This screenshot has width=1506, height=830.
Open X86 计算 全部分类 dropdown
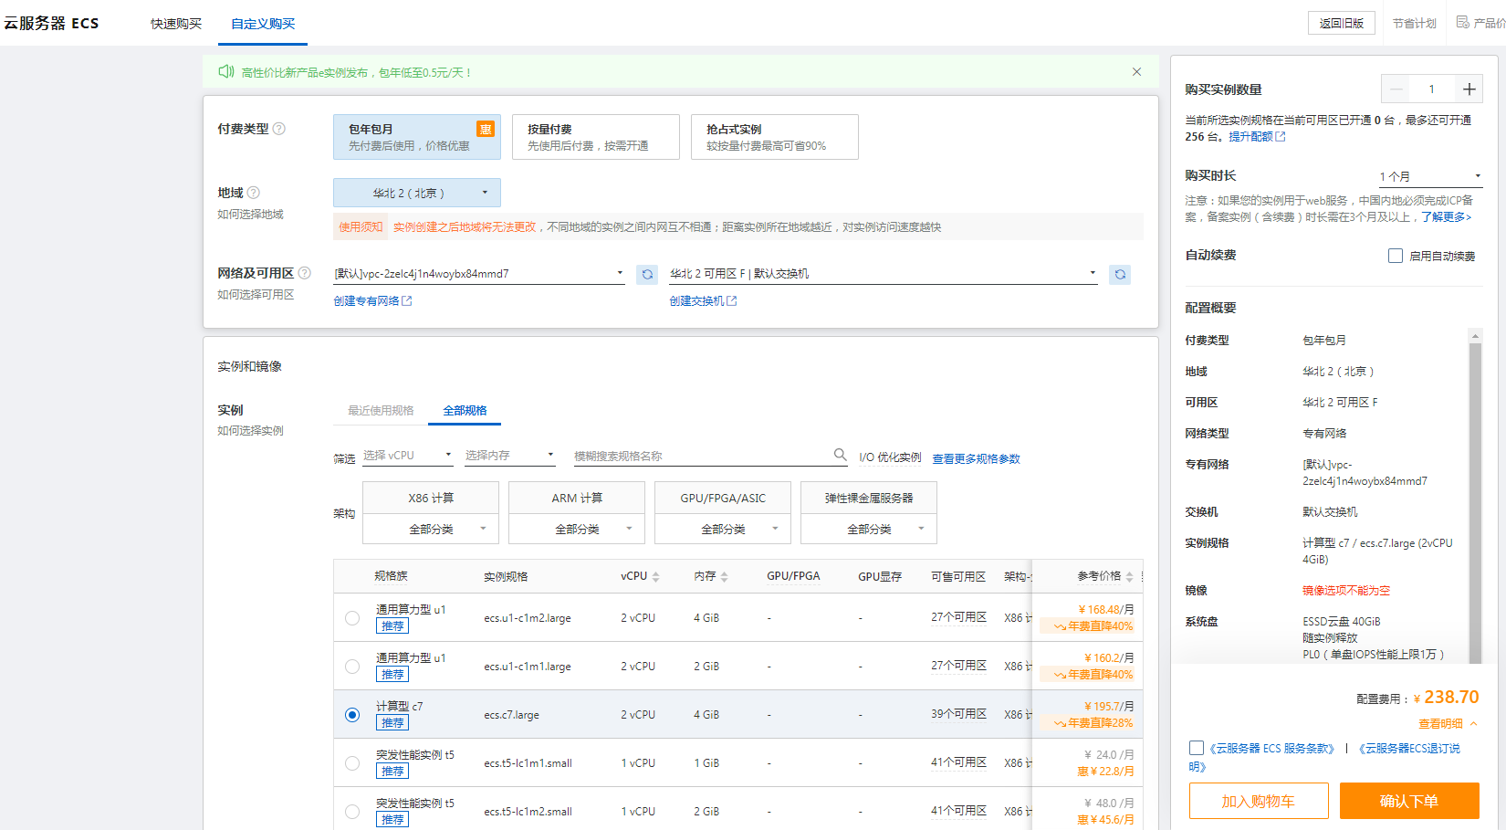(431, 530)
